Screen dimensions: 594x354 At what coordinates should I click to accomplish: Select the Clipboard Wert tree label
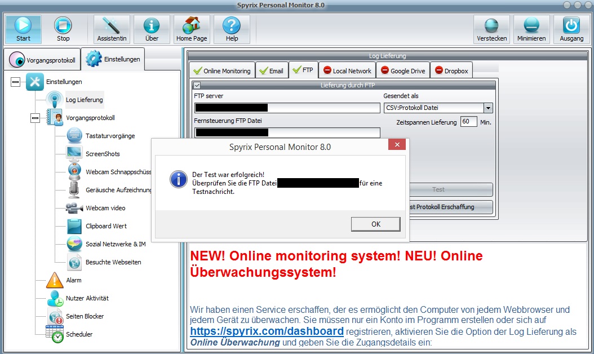tap(106, 226)
